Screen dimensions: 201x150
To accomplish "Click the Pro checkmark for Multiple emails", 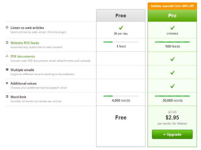I will tap(172, 72).
